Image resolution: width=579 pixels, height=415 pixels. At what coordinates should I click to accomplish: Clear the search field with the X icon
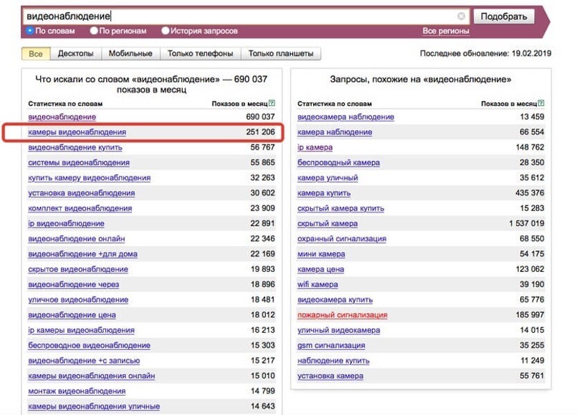(x=461, y=16)
